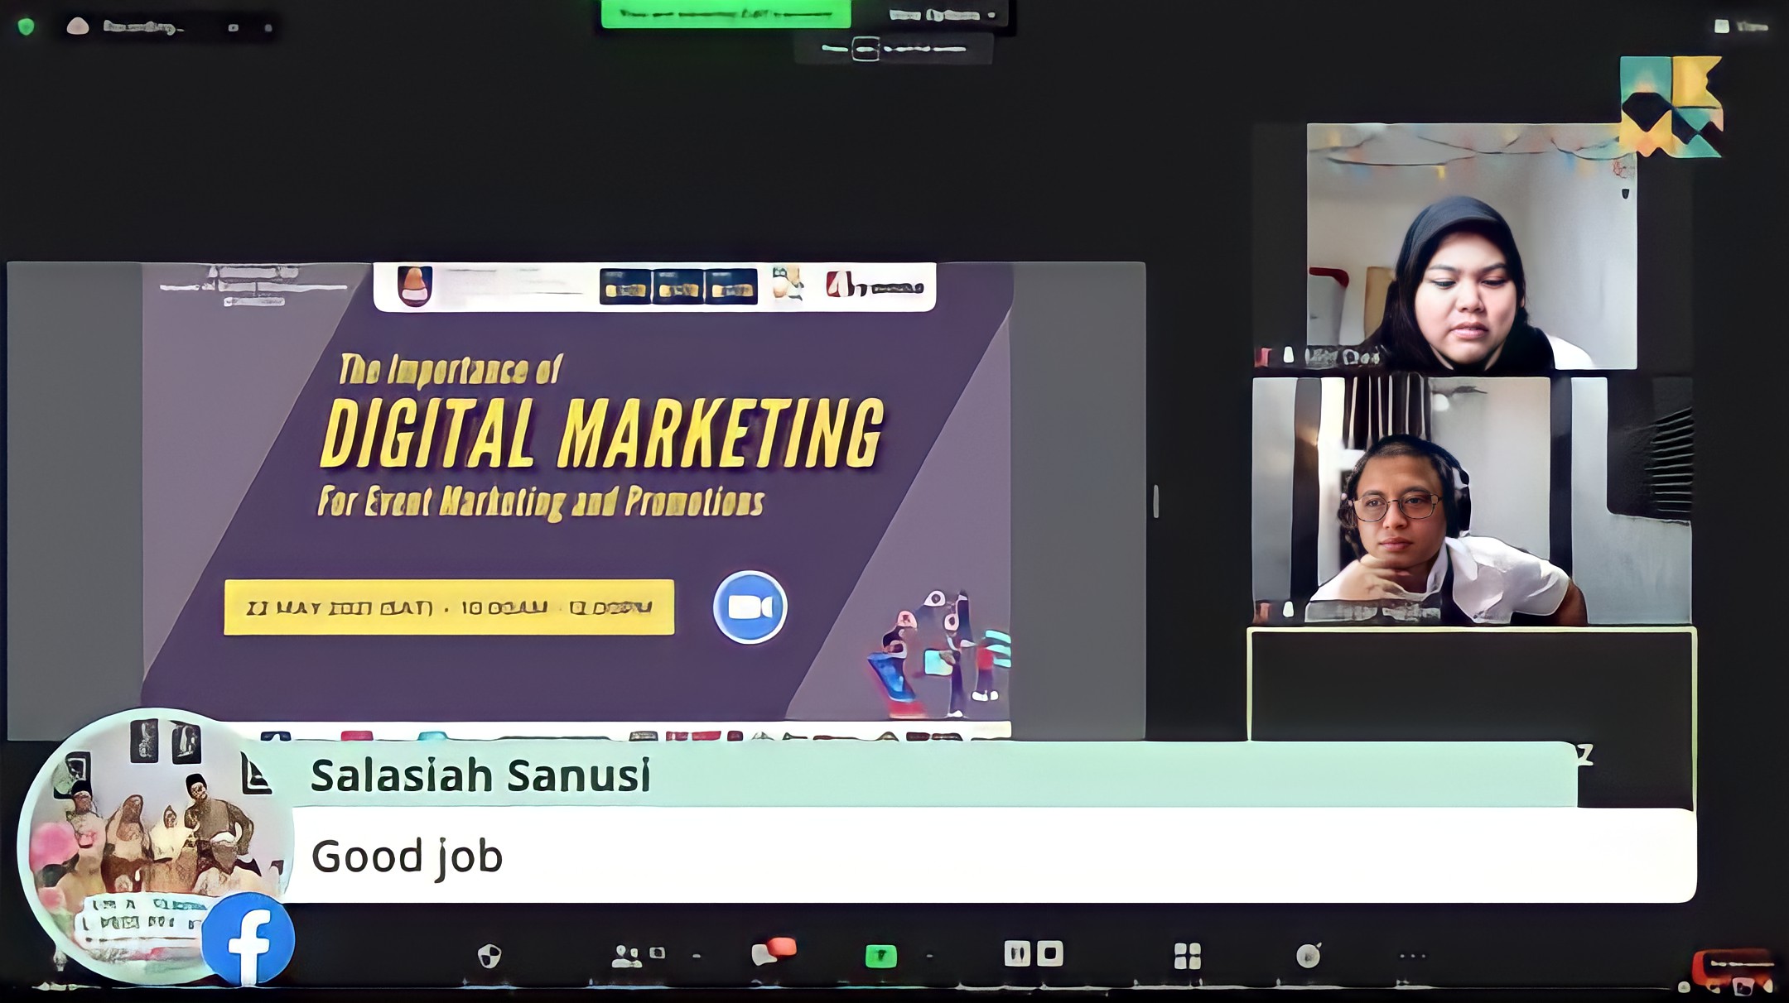Stop recording from the bottom toolbar
This screenshot has width=1789, height=1003.
(x=1049, y=953)
